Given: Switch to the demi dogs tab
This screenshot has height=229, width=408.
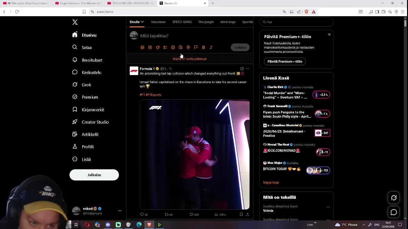Looking at the screenshot, I should point(228,22).
